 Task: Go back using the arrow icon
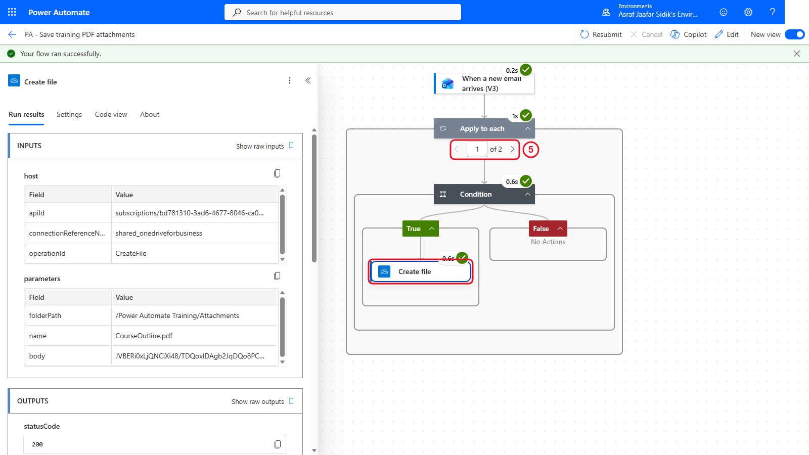pos(12,34)
